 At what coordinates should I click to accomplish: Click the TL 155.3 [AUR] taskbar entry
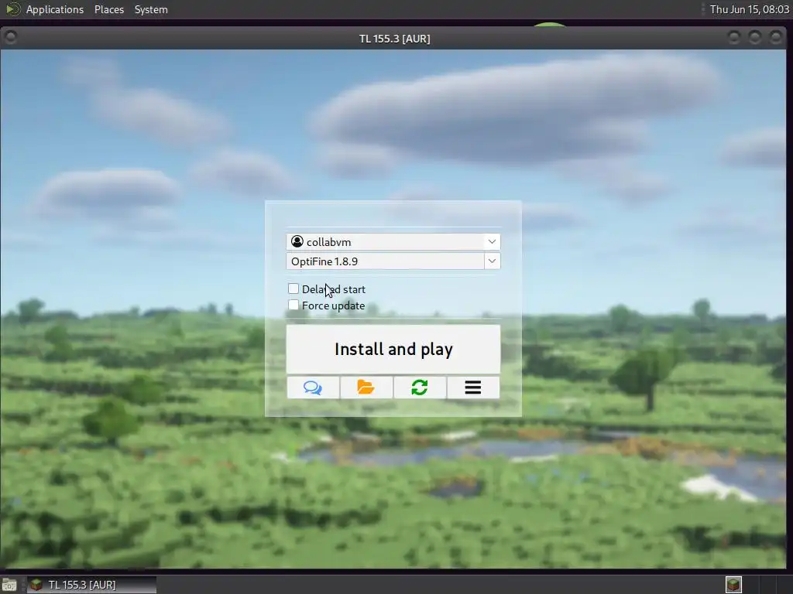[x=91, y=585]
